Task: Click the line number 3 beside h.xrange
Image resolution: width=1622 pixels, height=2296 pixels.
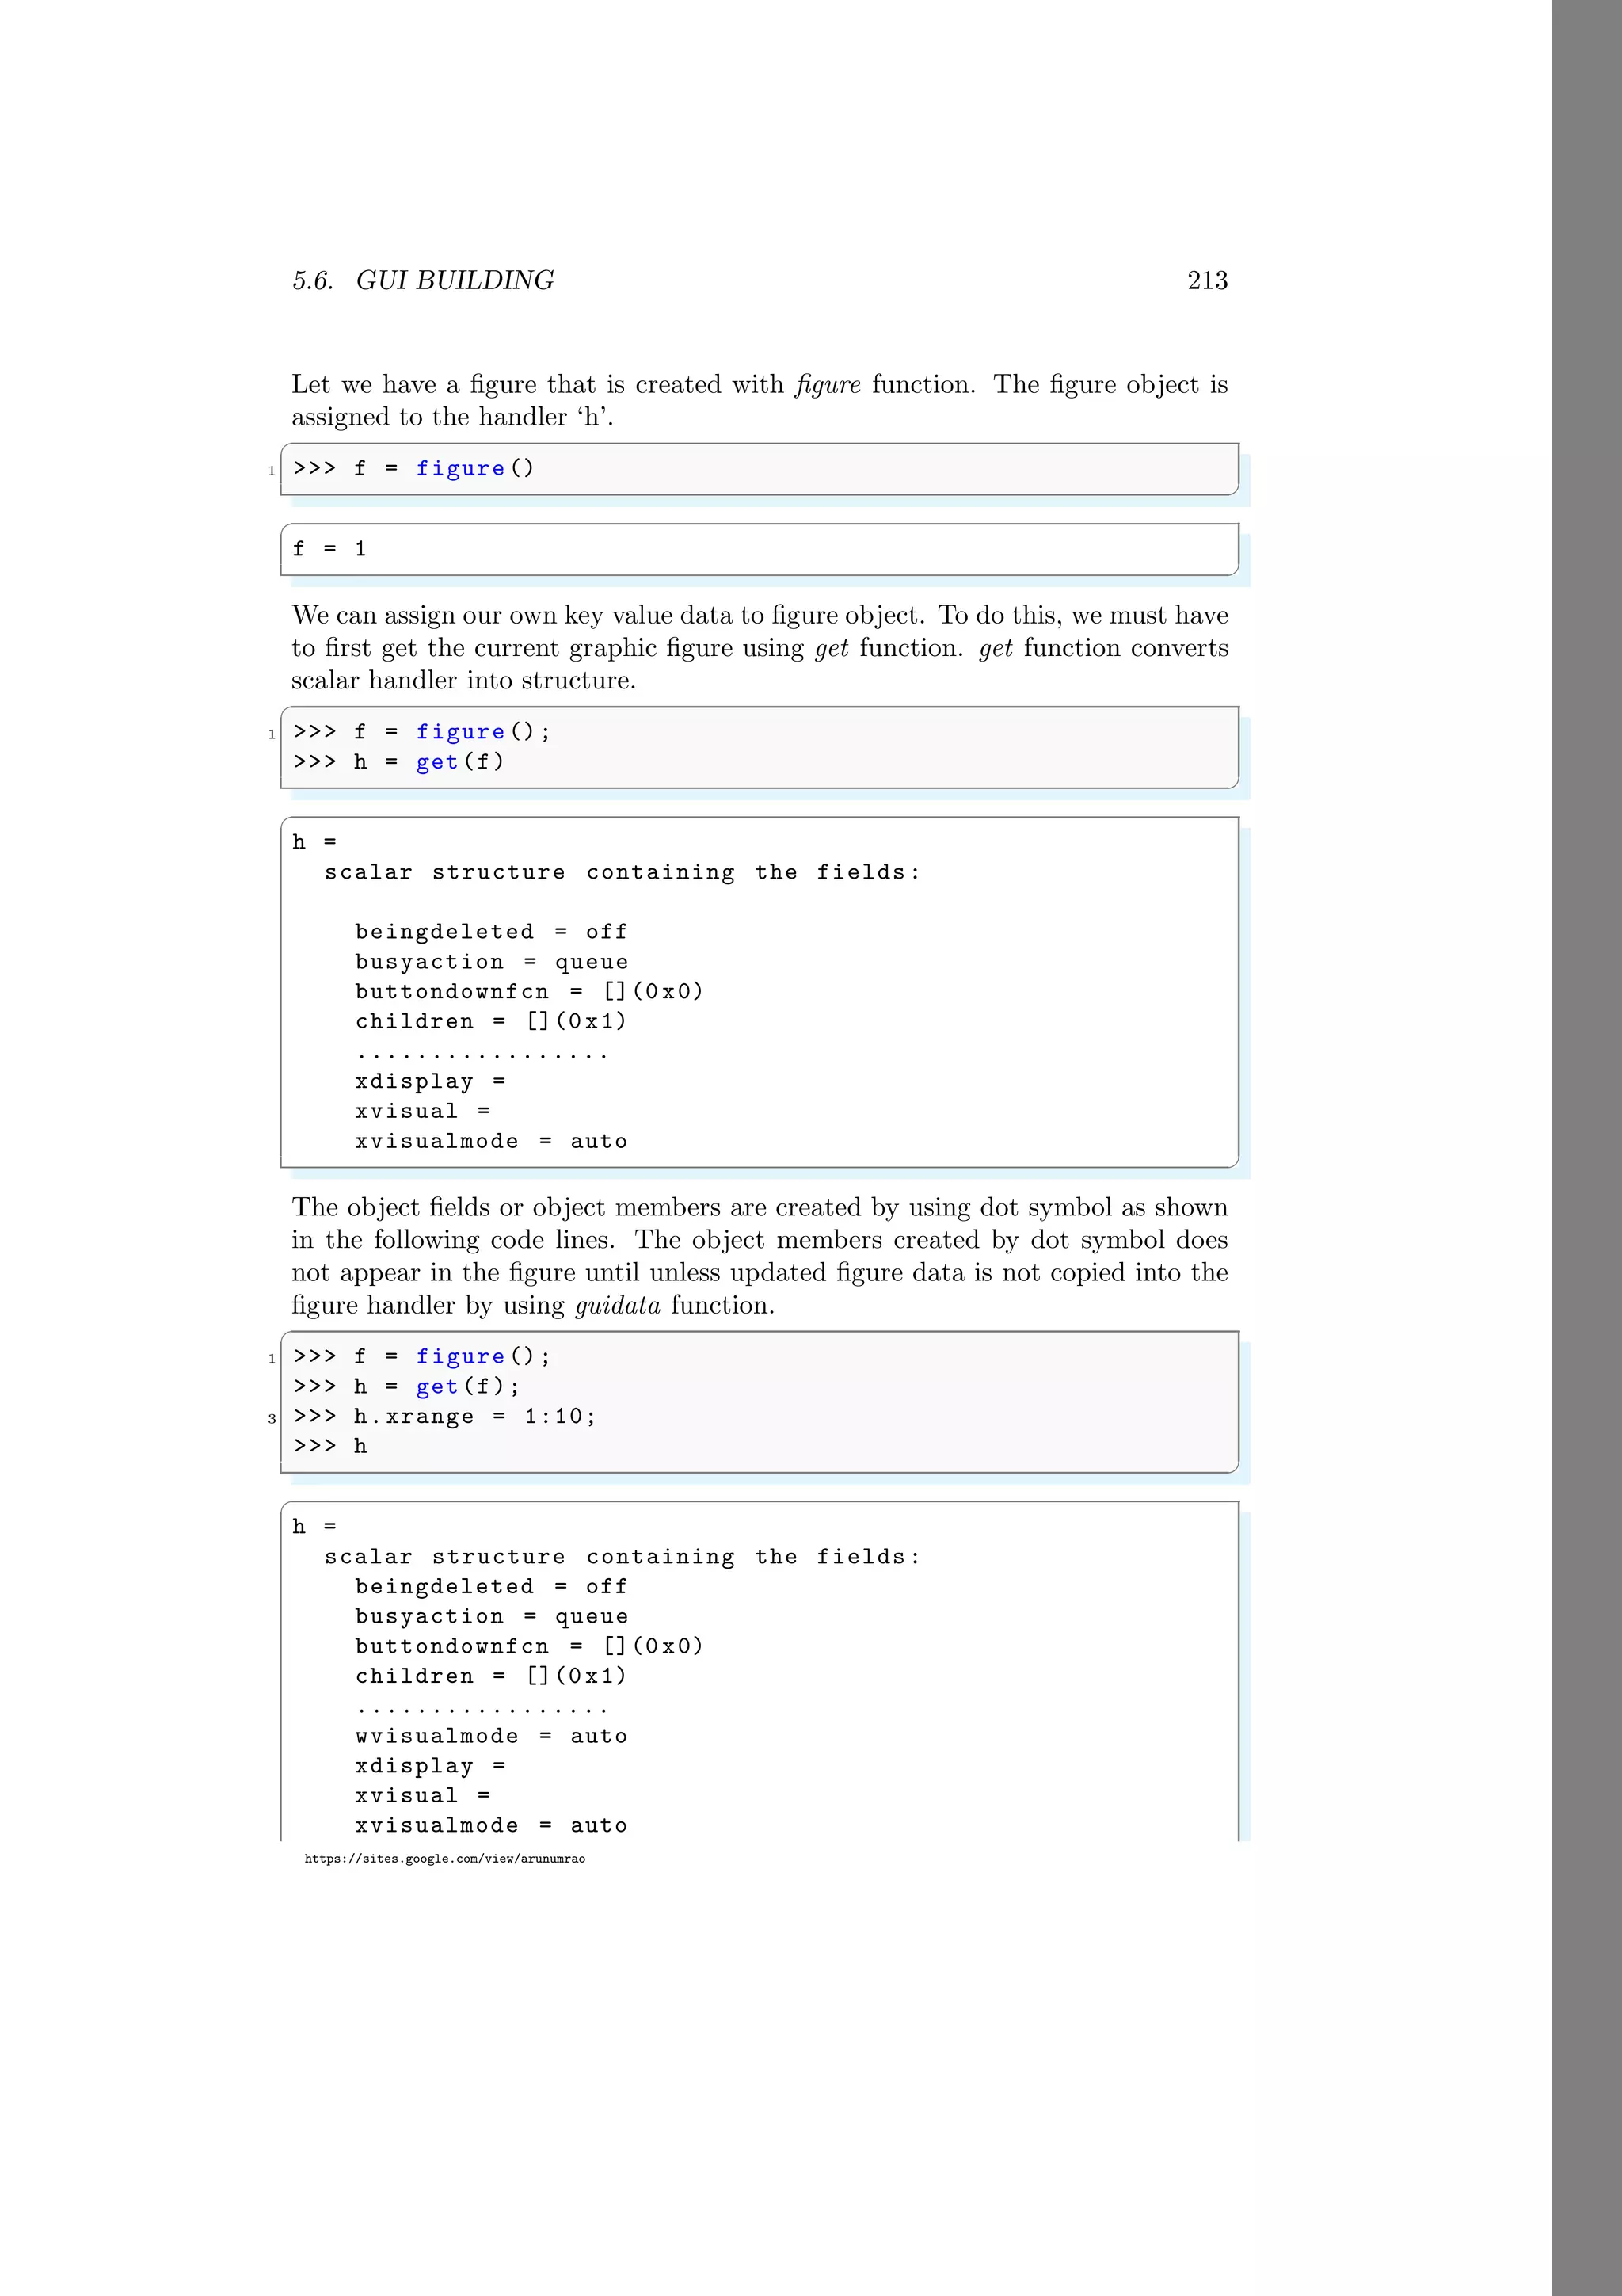Action: [272, 1419]
